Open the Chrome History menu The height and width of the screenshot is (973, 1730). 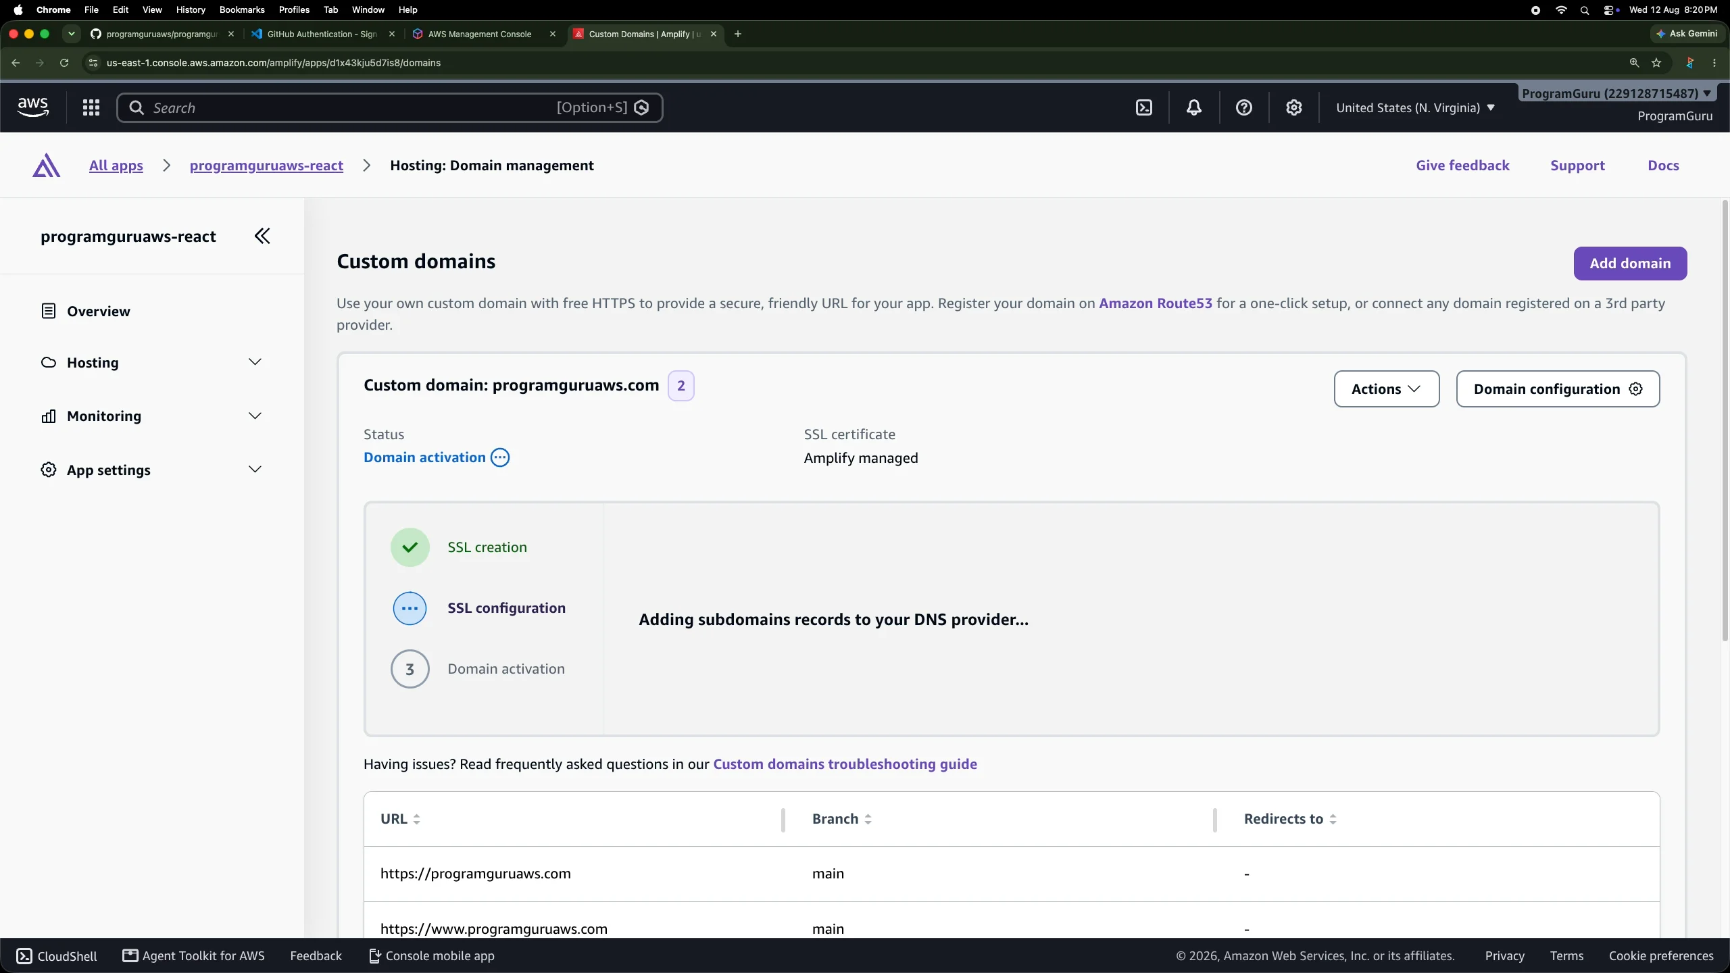191,9
